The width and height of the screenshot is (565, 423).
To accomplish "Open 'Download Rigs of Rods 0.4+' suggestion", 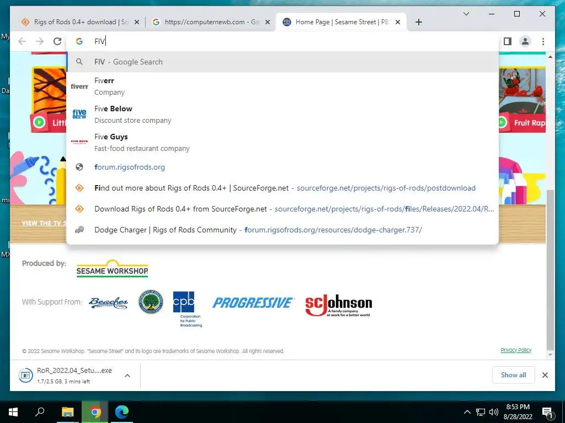I will (282, 209).
